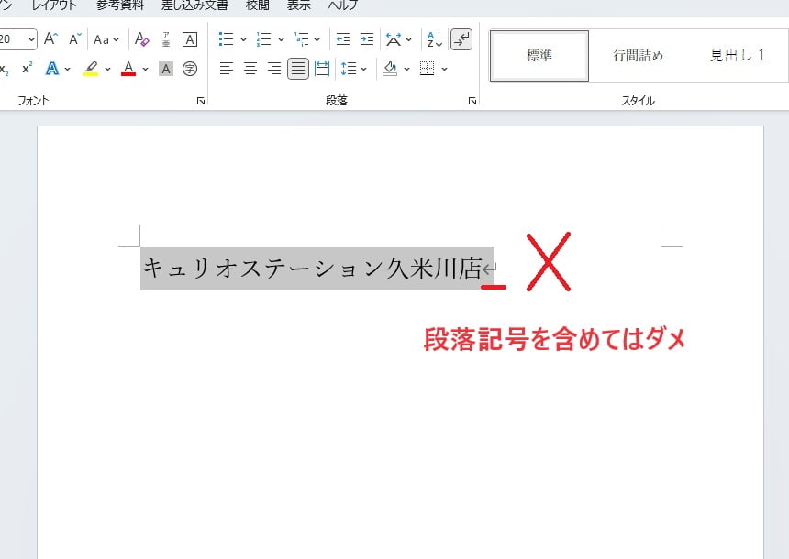Viewport: 789px width, 559px height.
Task: Apply numbered list
Action: click(x=263, y=38)
